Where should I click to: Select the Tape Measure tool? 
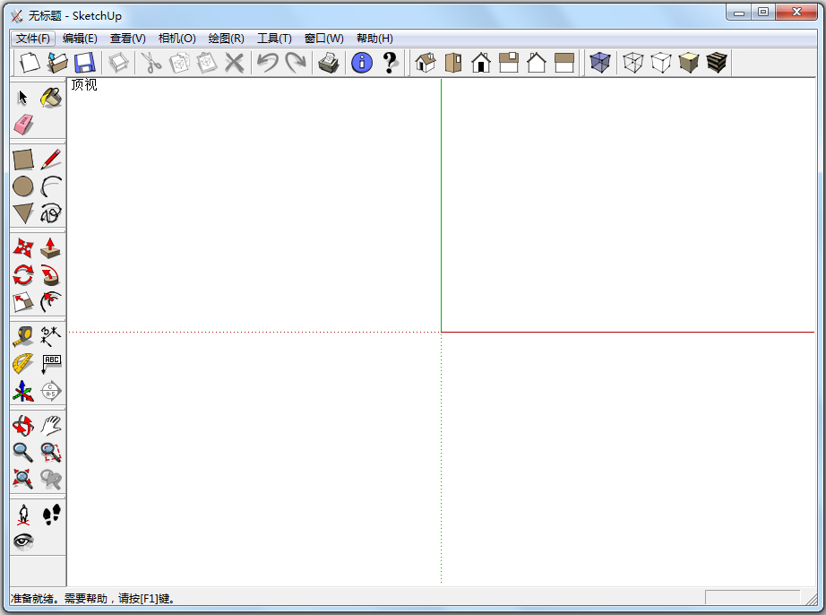[22, 336]
